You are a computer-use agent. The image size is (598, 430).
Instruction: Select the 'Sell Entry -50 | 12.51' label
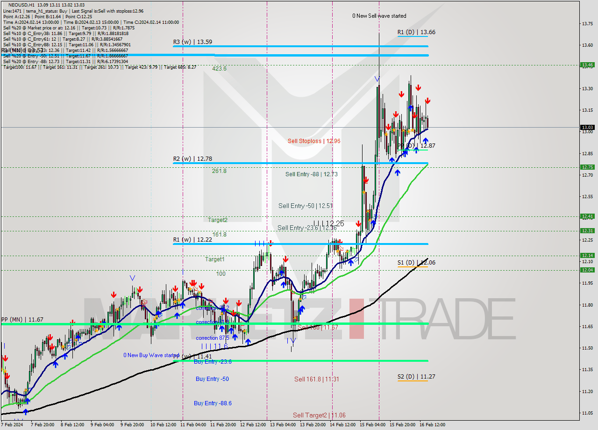tap(306, 206)
